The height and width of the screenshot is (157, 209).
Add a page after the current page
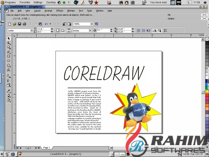pyautogui.click(x=36, y=148)
